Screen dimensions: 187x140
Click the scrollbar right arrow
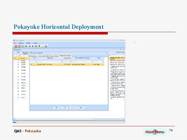(x=124, y=119)
